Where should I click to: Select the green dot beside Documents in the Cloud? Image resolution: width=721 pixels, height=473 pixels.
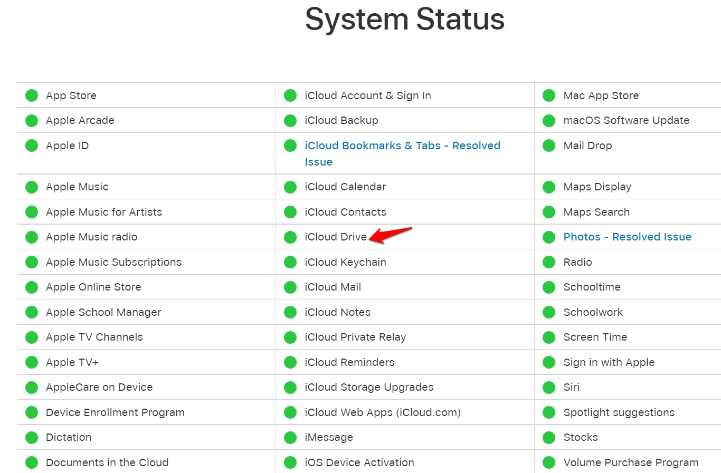click(x=32, y=462)
